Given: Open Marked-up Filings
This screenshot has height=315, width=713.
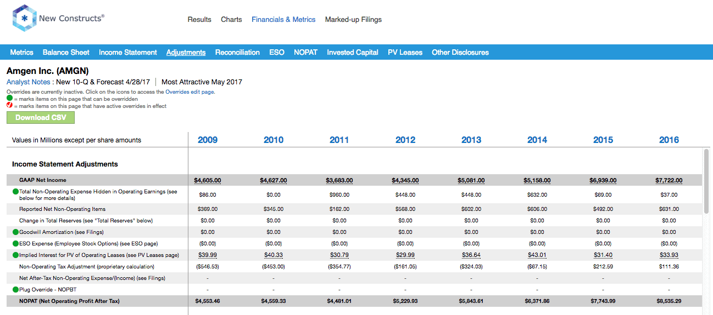Looking at the screenshot, I should coord(353,19).
